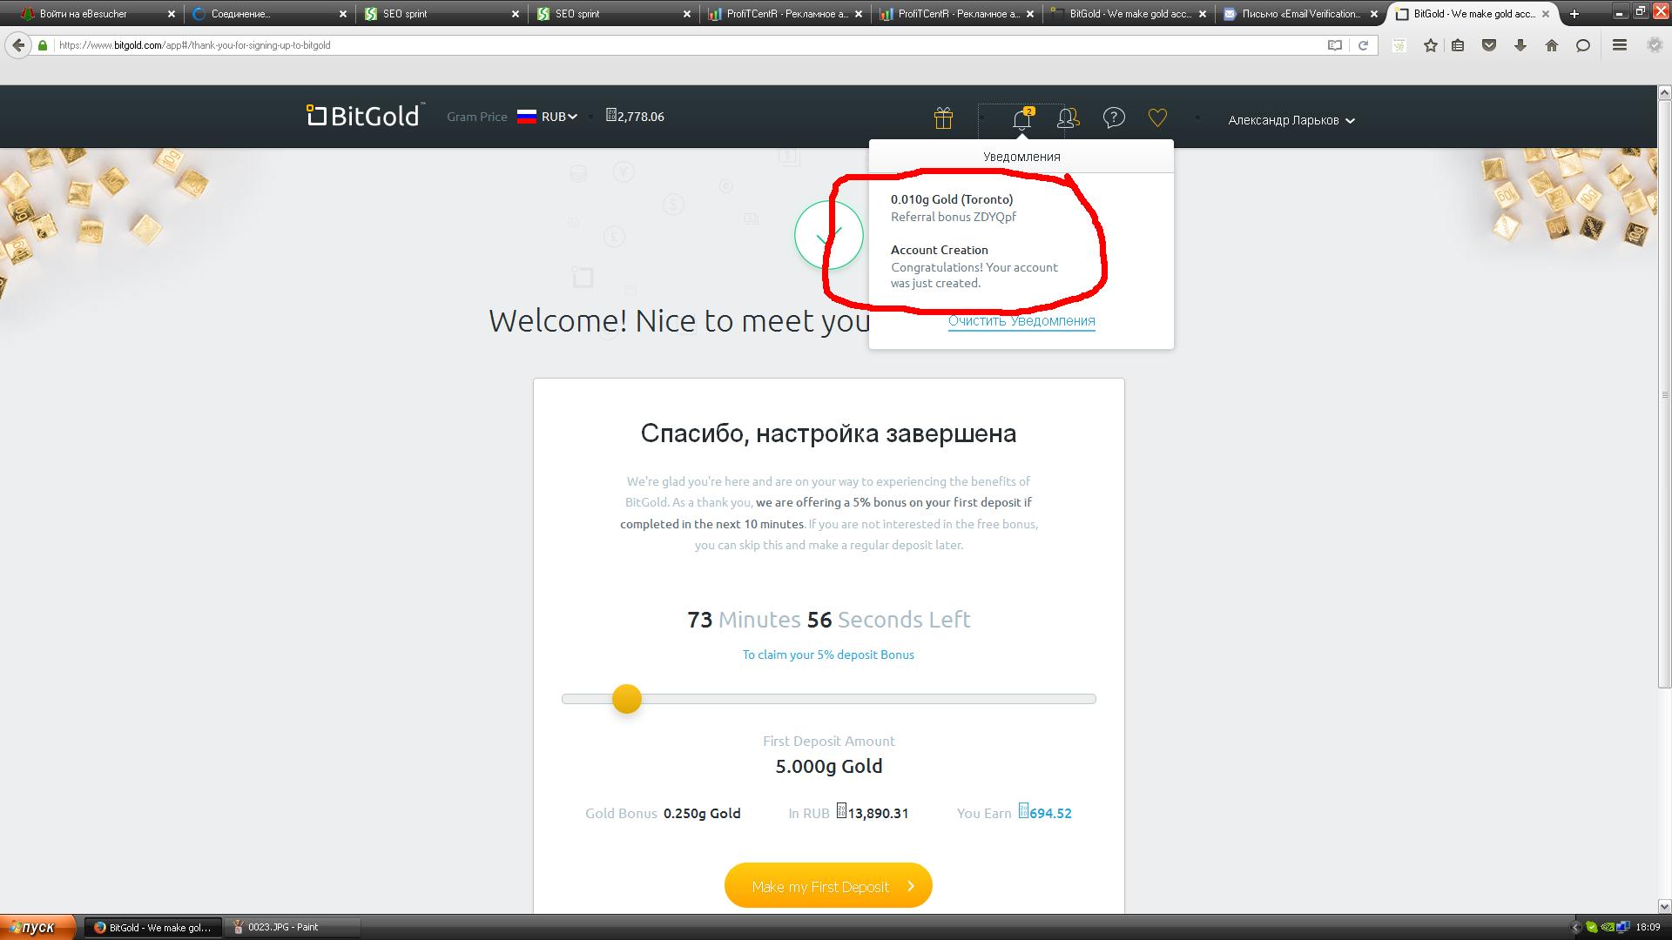Click Очистить Уведомления link
This screenshot has height=940, width=1672.
pos(1021,320)
